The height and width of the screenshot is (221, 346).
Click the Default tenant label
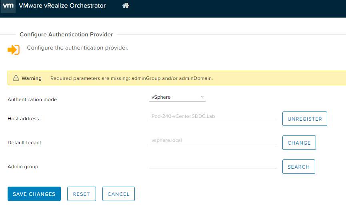tap(24, 143)
